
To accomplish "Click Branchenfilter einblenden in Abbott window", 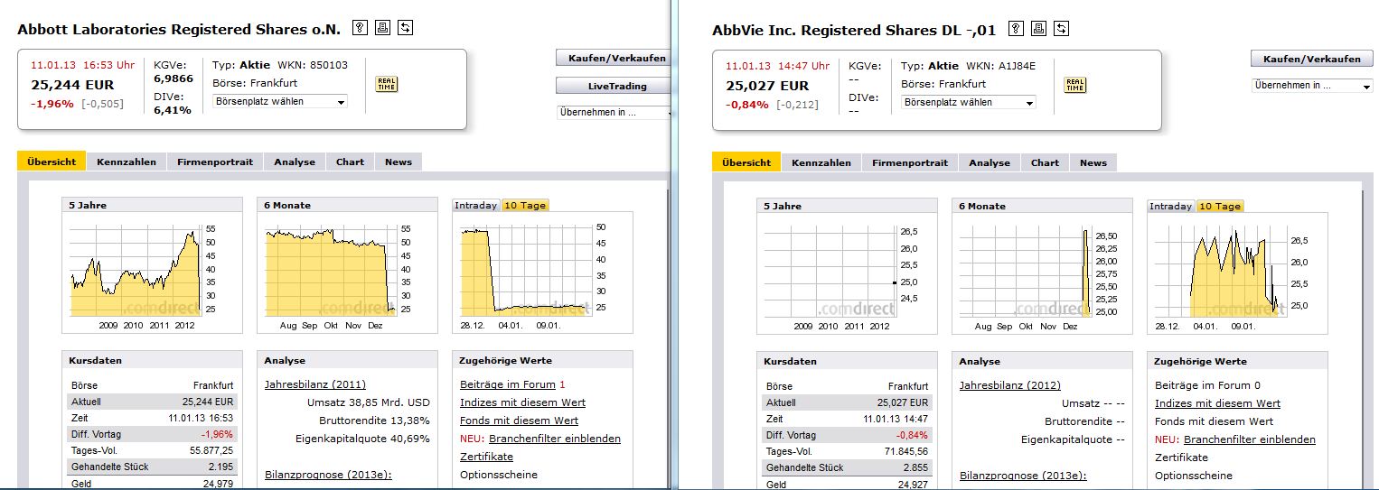I will [555, 439].
